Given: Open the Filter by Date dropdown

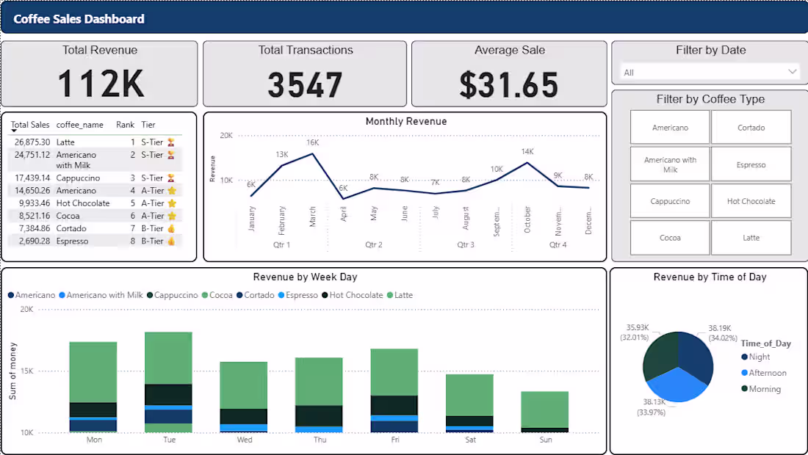Looking at the screenshot, I should tap(710, 72).
